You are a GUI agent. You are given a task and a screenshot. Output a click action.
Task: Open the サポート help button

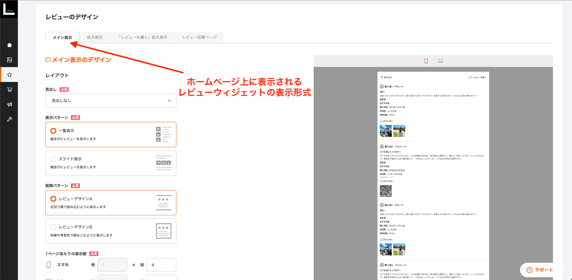[x=540, y=270]
